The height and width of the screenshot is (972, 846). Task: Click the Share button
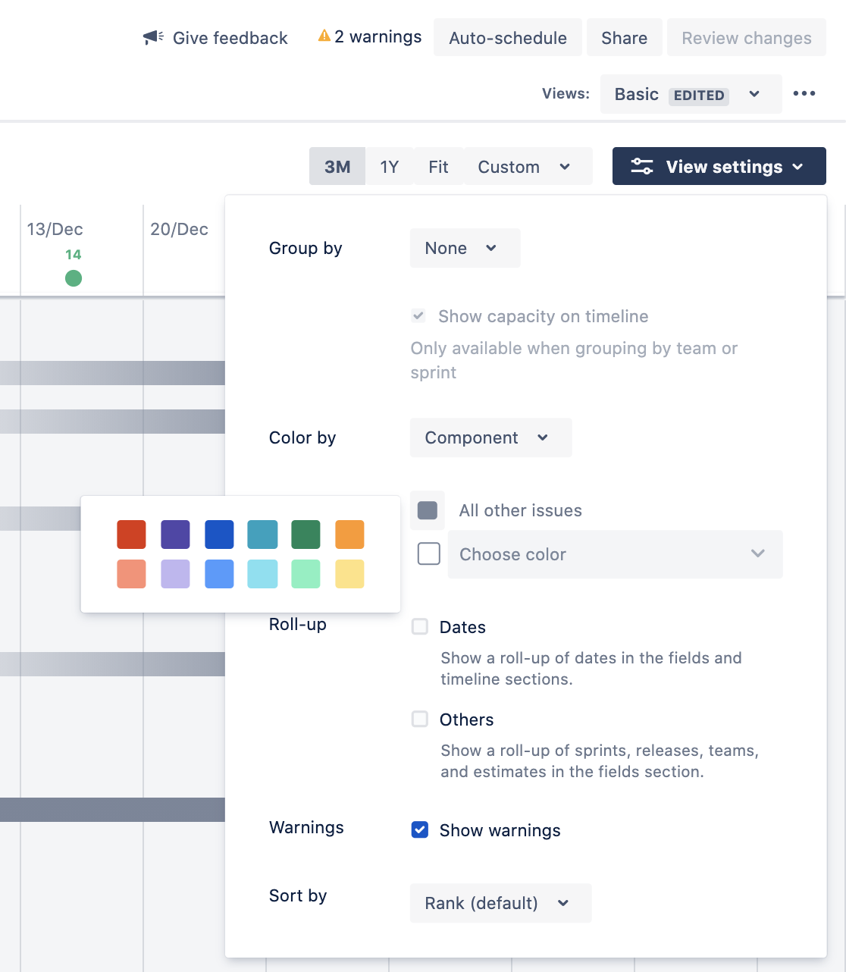pyautogui.click(x=624, y=37)
